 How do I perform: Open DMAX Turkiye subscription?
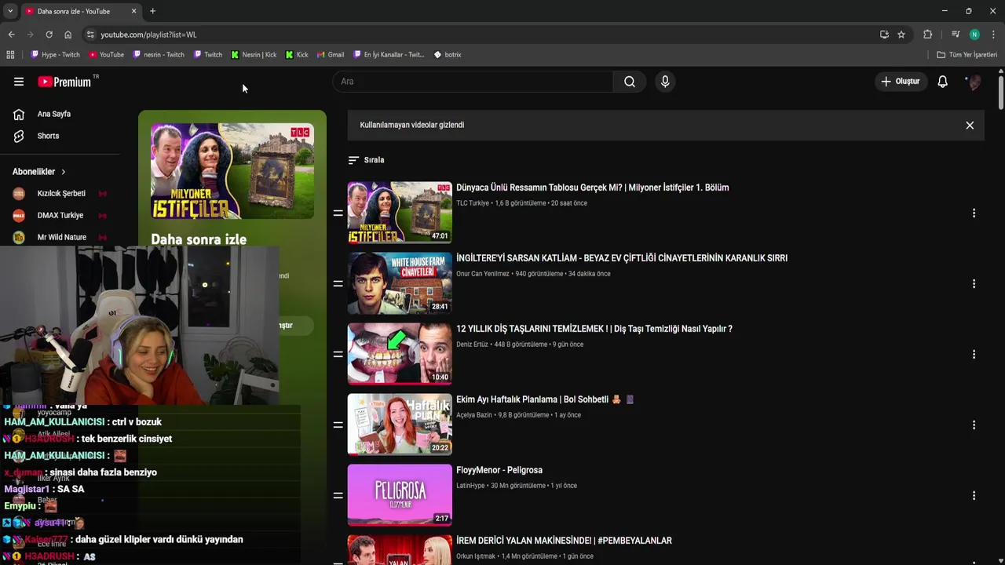click(x=60, y=216)
